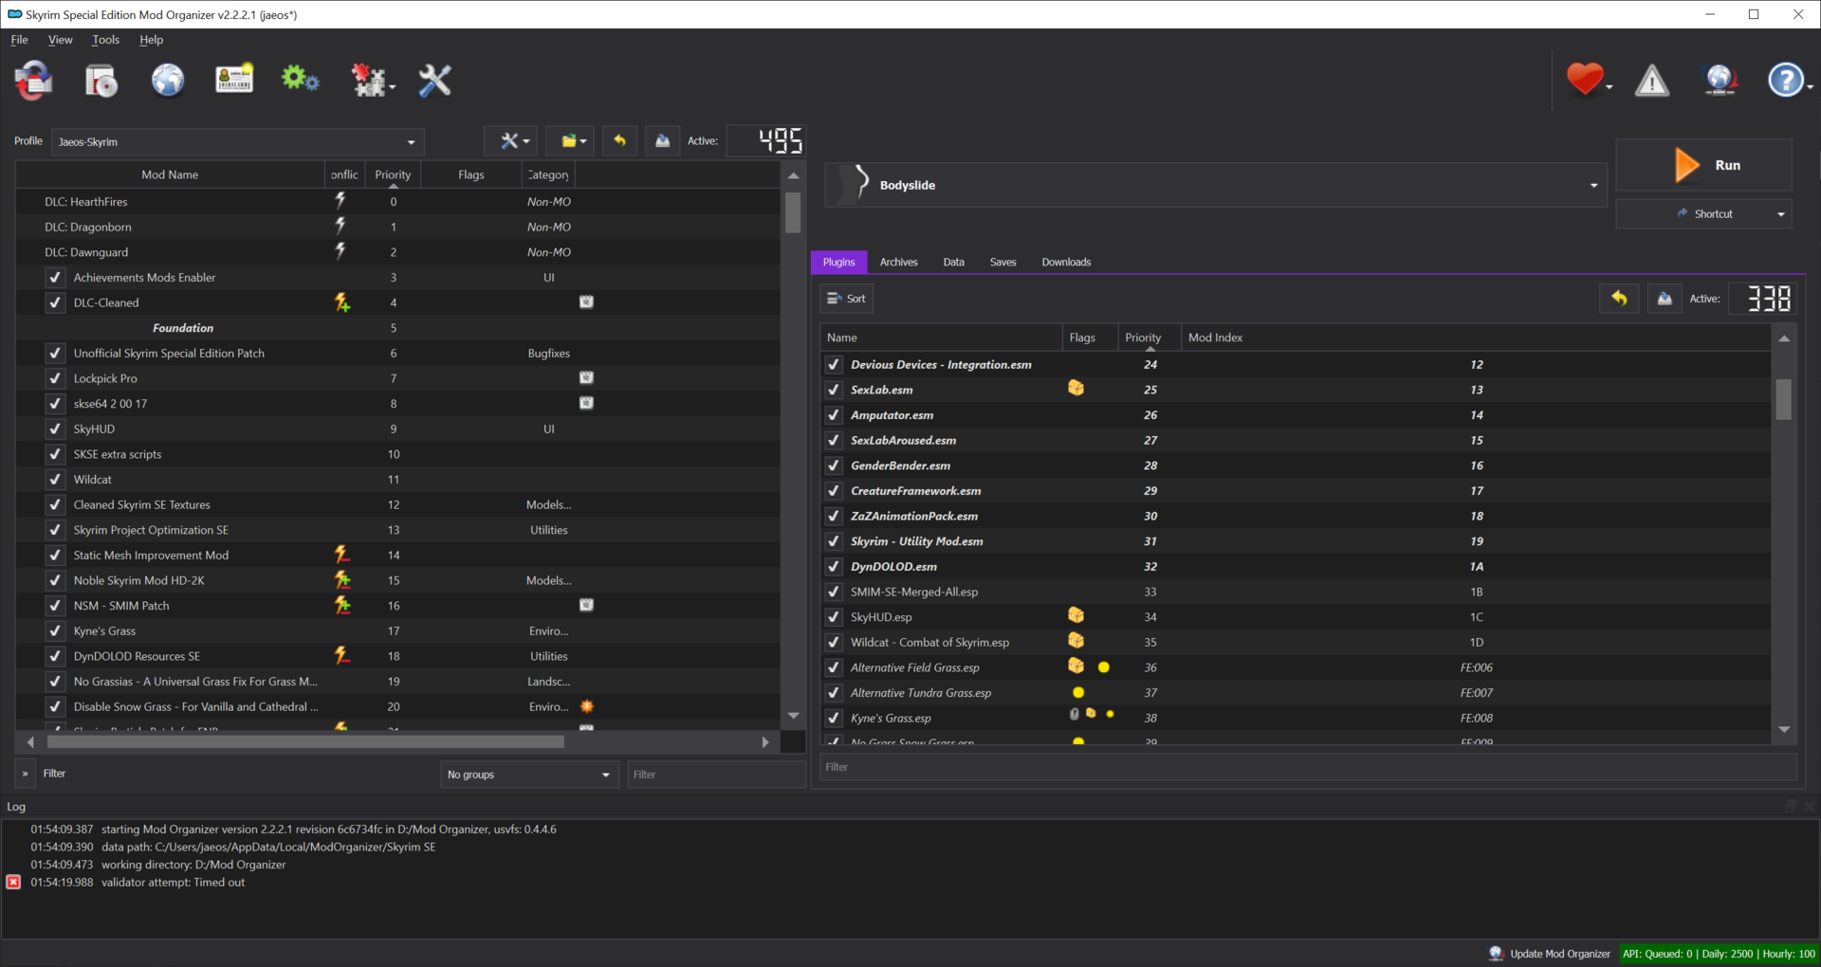Open the Data tab
Screen dimensions: 1821x967
click(x=953, y=263)
